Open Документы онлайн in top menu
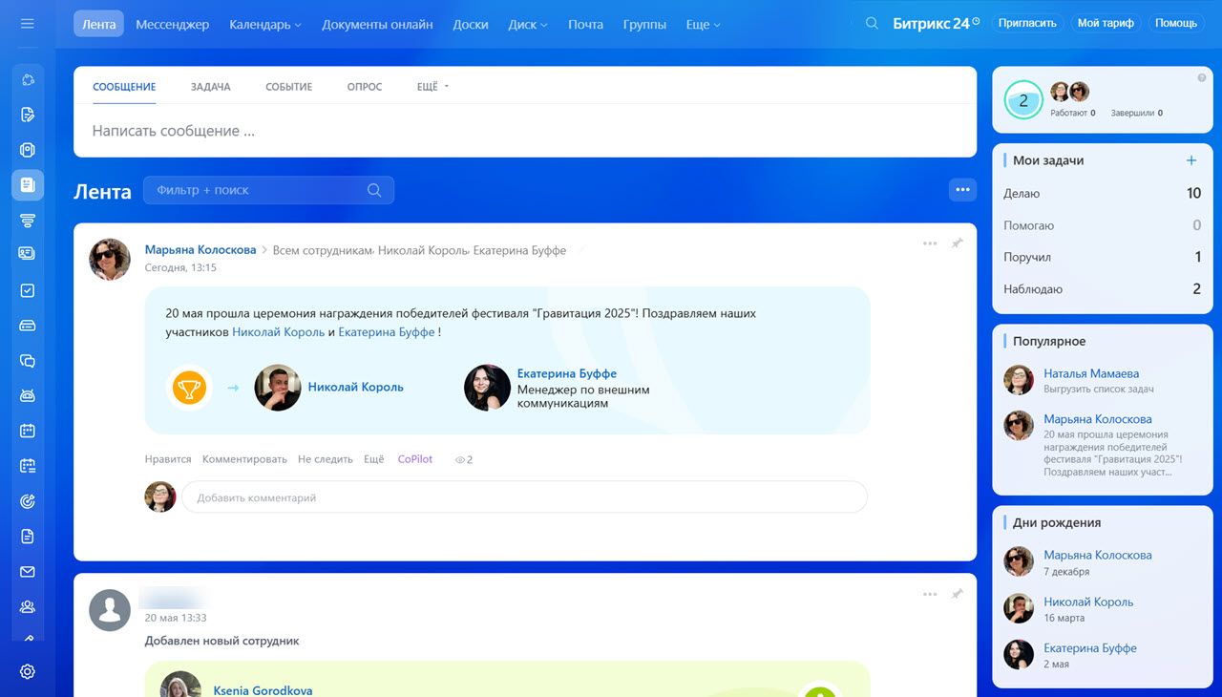Screen dimensions: 1222x697 [x=377, y=25]
